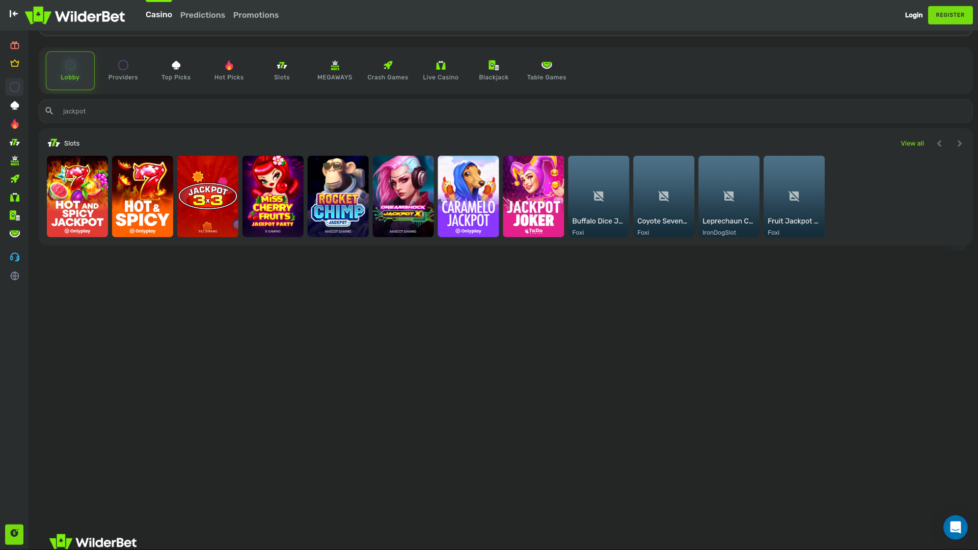Open the Promotions tab
Screen dimensions: 978x550
point(256,15)
